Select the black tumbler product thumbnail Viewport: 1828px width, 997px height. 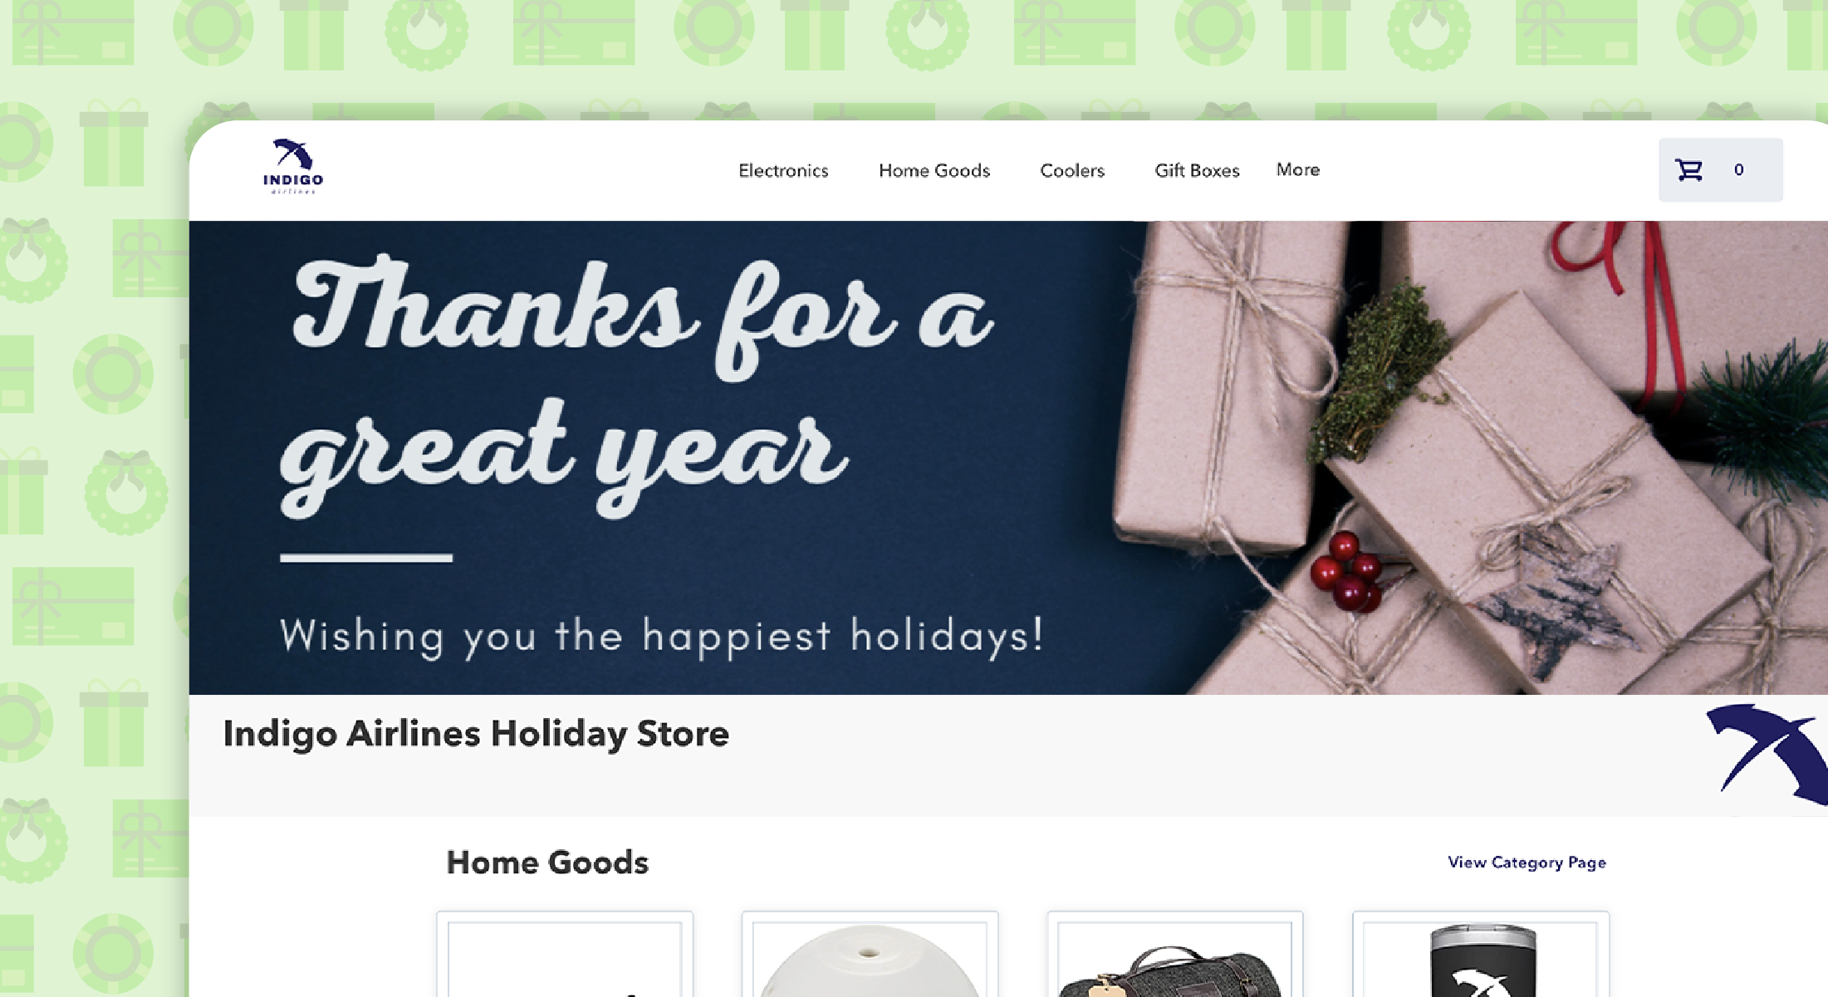click(x=1481, y=959)
